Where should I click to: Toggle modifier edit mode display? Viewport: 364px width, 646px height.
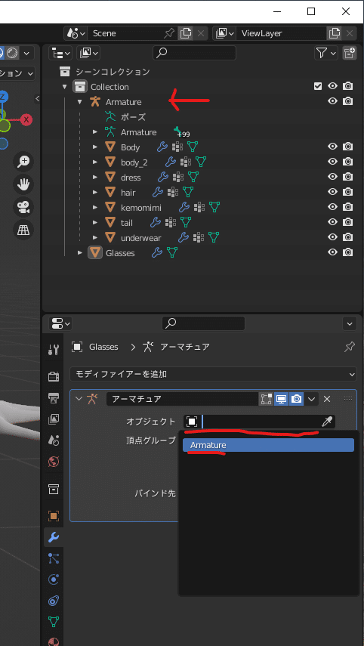click(x=267, y=399)
